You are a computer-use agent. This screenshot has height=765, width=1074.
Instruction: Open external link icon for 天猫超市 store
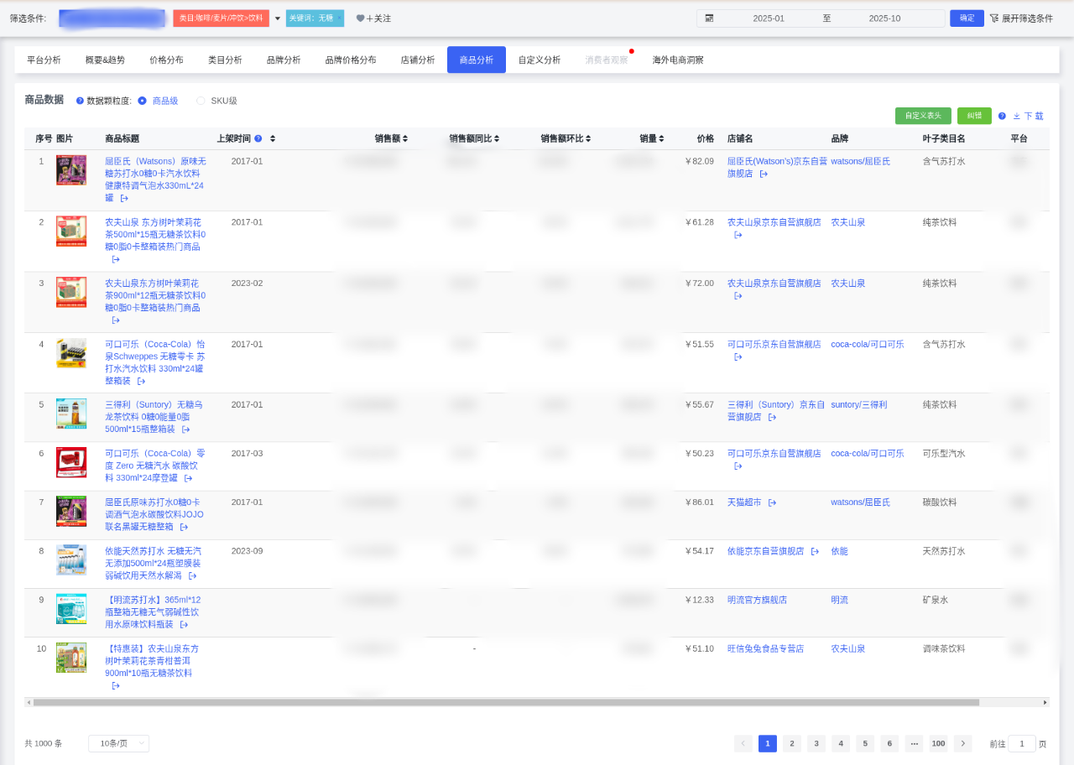[x=772, y=502]
